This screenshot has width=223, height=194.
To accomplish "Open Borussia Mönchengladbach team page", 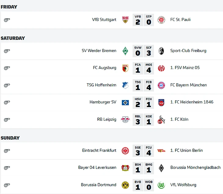I will click(196, 168).
